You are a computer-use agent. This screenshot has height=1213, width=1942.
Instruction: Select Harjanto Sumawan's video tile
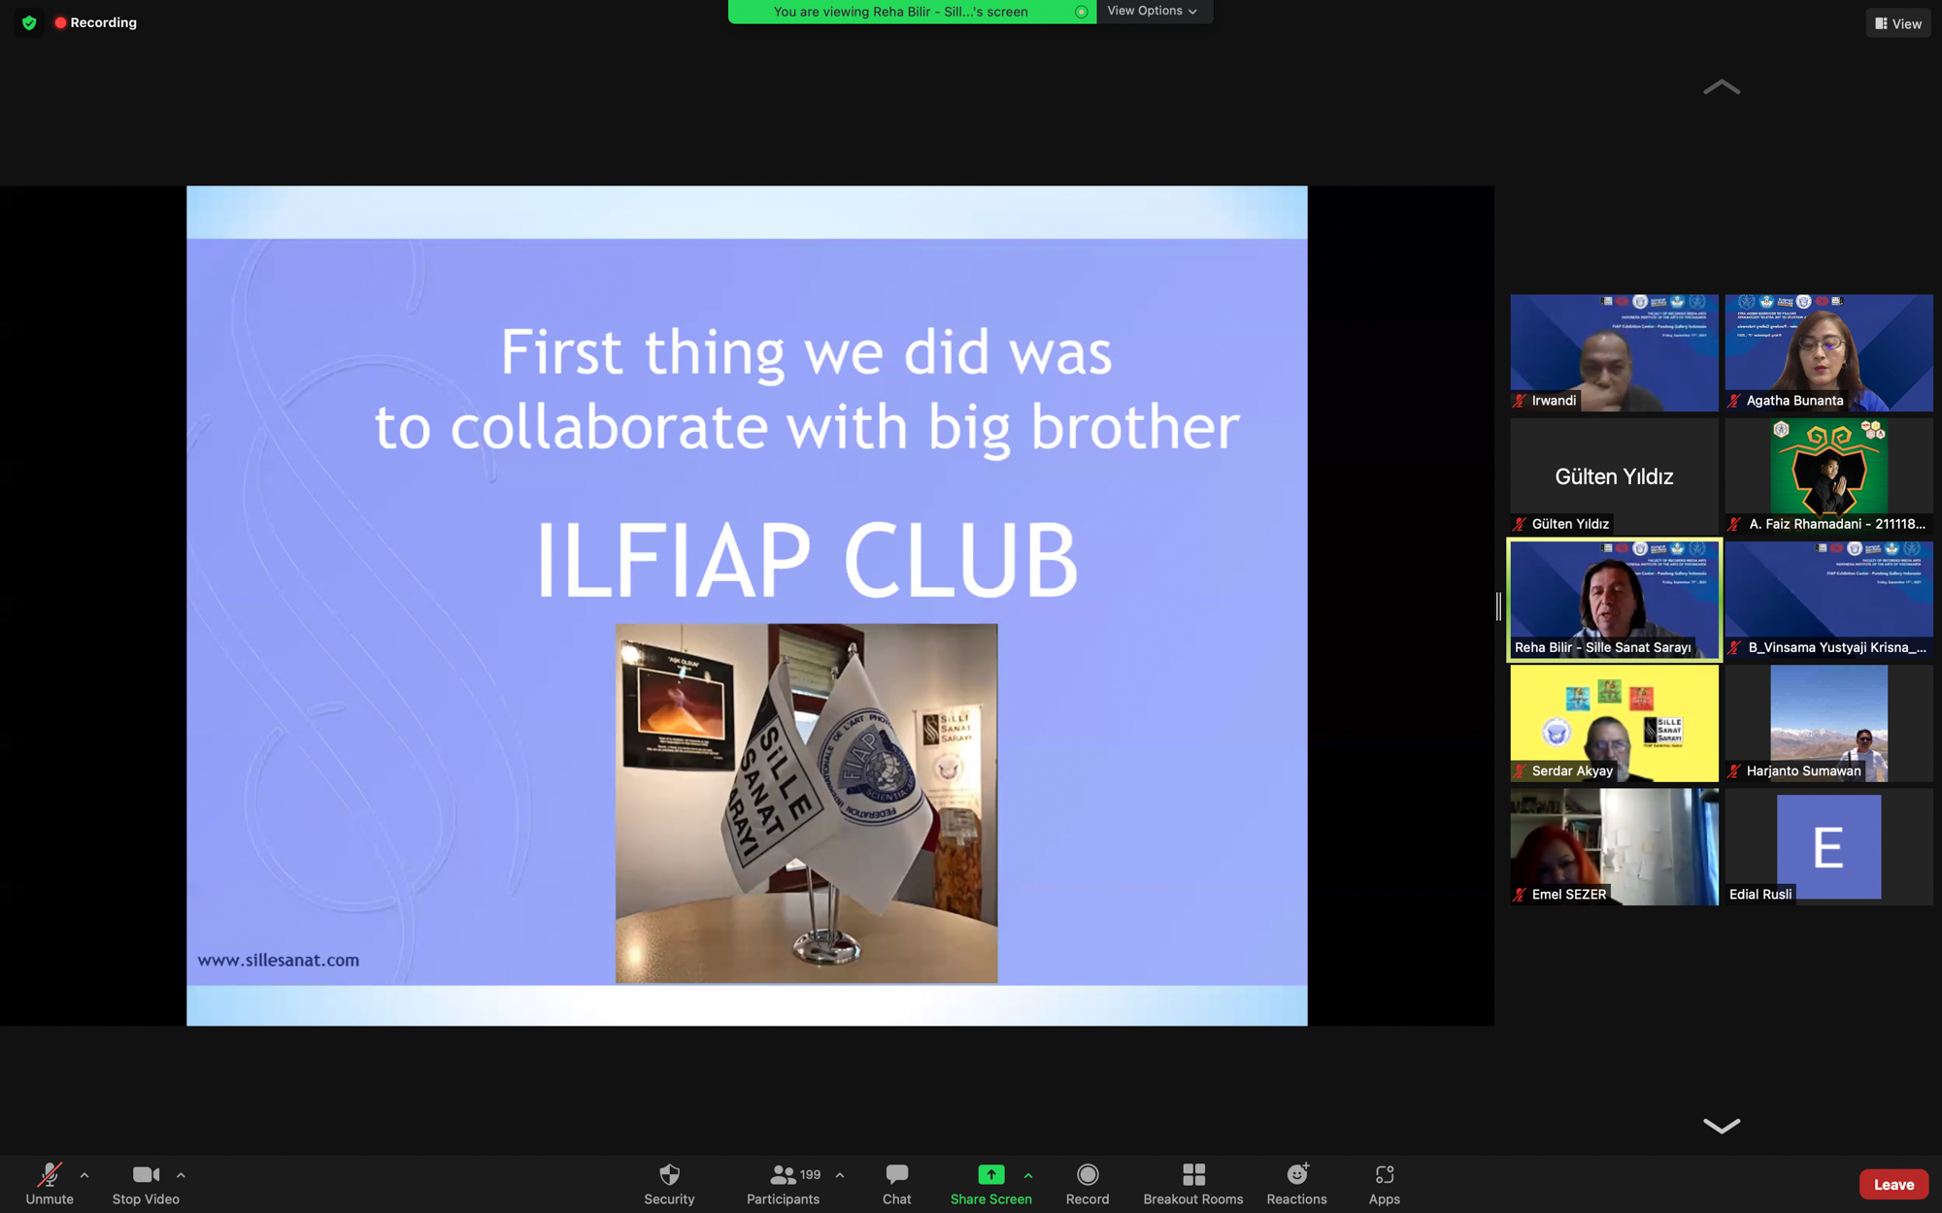coord(1828,723)
